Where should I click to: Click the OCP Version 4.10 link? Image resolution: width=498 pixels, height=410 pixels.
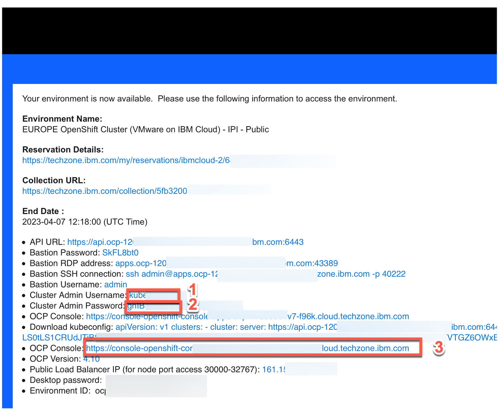coord(91,359)
